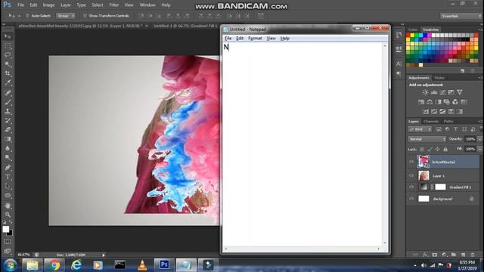The height and width of the screenshot is (272, 484).
Task: Select the History Brush tool
Action: 8,121
